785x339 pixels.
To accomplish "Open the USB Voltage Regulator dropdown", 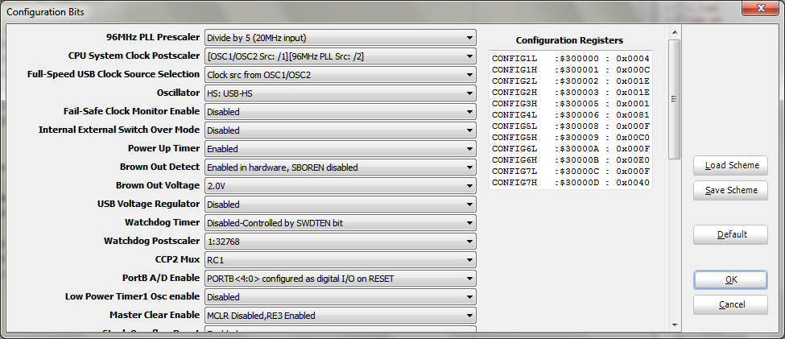I will [340, 205].
